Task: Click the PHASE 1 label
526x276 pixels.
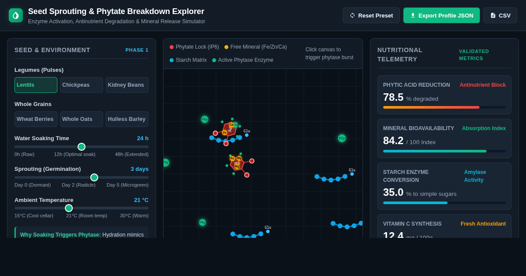Action: click(137, 50)
